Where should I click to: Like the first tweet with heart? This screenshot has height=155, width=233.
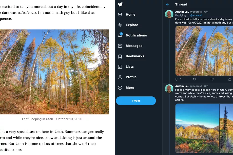pos(212,79)
